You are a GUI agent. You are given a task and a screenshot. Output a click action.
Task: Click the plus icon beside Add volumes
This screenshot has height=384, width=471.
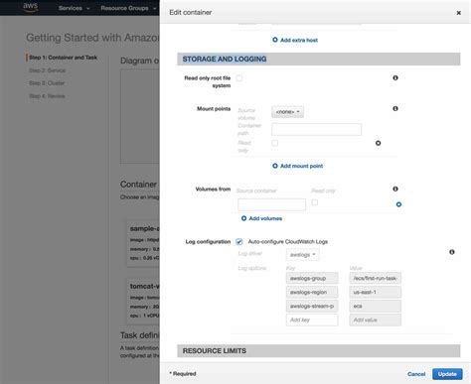(x=243, y=218)
